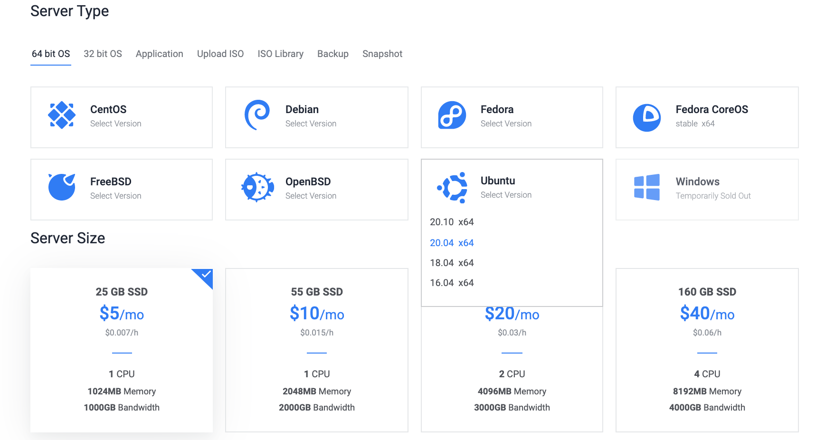Go to the ISO Library tab
The height and width of the screenshot is (440, 835).
[281, 54]
